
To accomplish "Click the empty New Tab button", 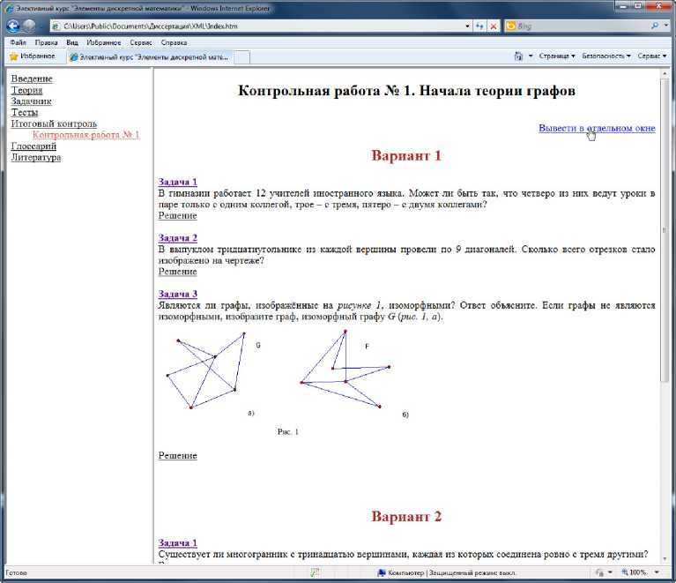I will tap(241, 57).
